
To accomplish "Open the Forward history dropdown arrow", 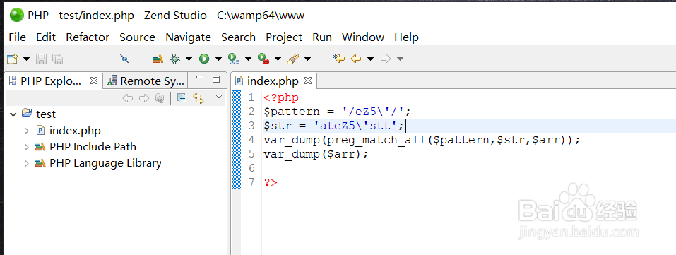I will point(400,59).
